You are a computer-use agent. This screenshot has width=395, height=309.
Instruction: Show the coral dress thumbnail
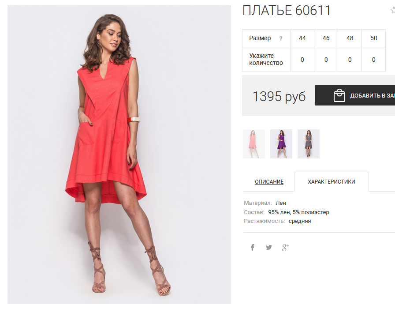254,144
